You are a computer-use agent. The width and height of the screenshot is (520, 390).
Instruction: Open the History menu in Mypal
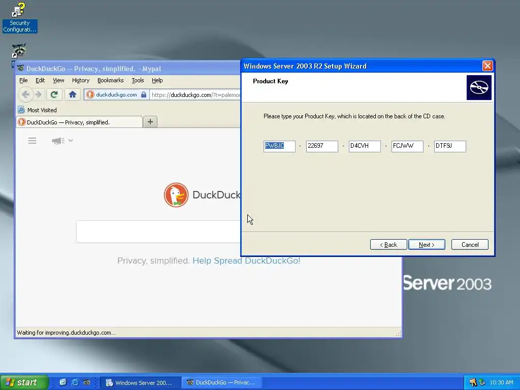click(x=81, y=80)
